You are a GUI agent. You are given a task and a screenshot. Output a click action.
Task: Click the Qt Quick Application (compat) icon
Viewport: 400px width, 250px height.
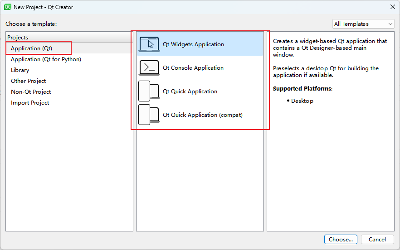tap(149, 115)
